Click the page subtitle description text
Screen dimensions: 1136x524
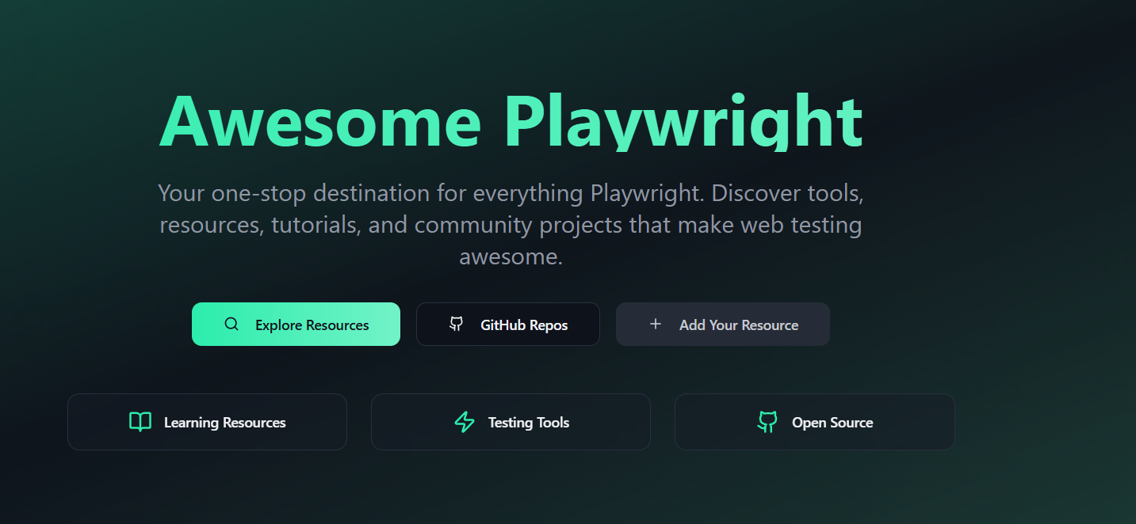tap(511, 224)
